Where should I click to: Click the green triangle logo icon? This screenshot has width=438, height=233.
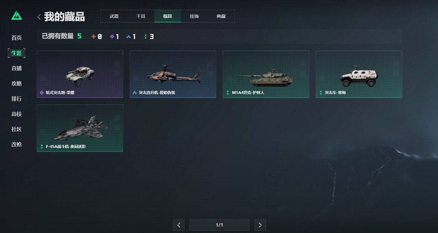(16, 16)
